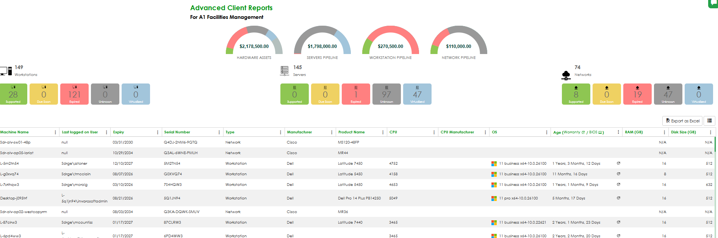Open the Manufacturer column options menu
Screen dimensions: 718x238
(x=332, y=132)
